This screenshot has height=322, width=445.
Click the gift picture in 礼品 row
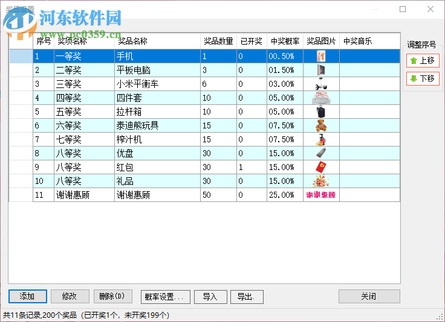[x=321, y=181]
